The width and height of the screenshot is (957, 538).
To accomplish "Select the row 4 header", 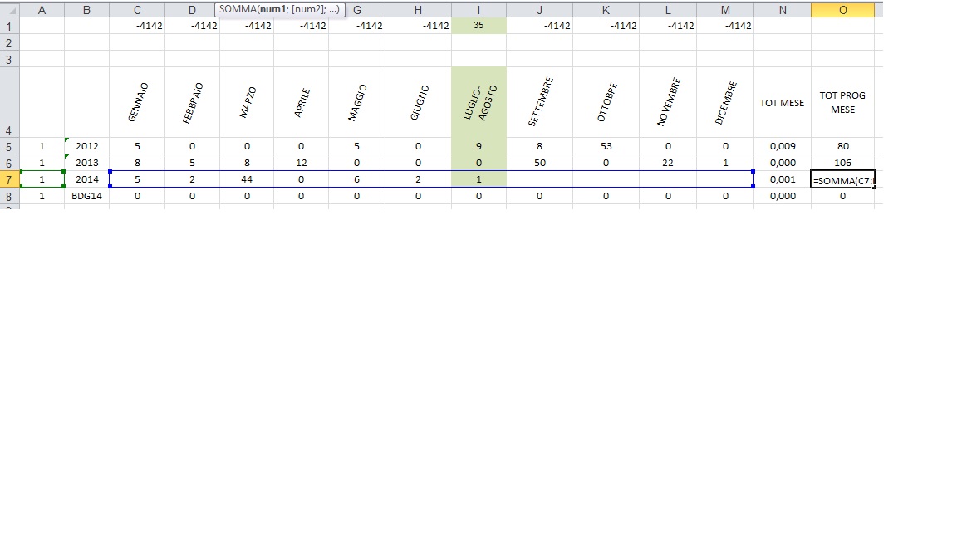I will point(8,102).
